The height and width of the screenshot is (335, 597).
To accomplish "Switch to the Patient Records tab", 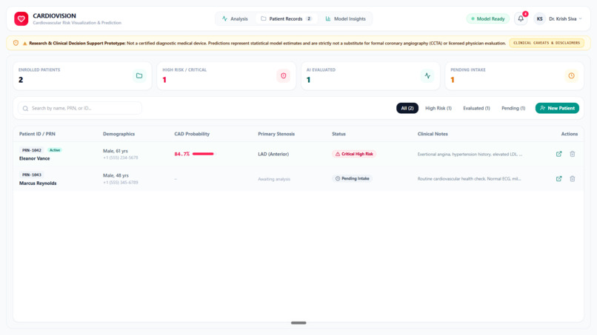I will point(287,18).
